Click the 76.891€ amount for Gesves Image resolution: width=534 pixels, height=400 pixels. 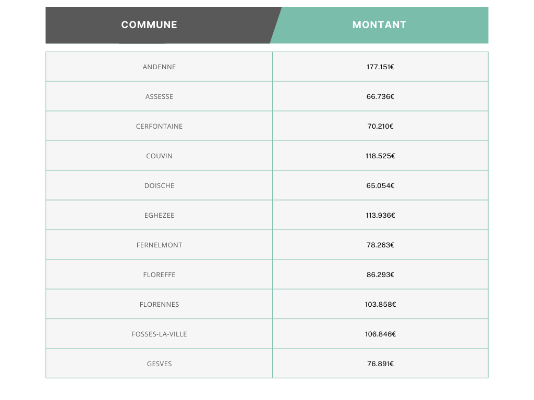(380, 364)
